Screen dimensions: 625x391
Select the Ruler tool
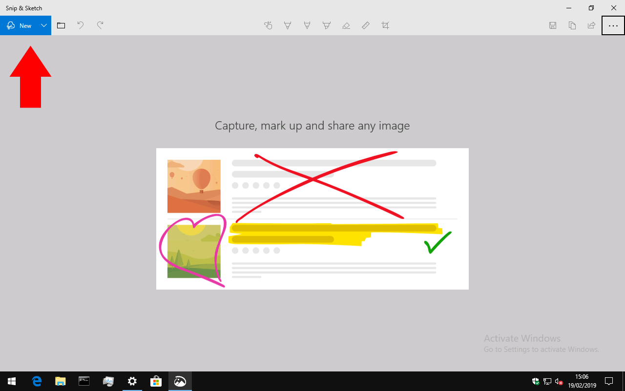366,25
